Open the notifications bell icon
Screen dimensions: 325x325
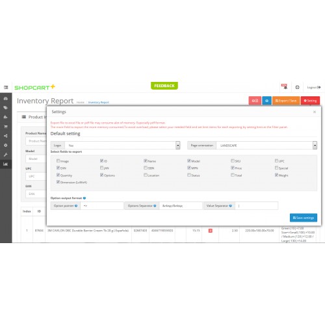tap(285, 87)
